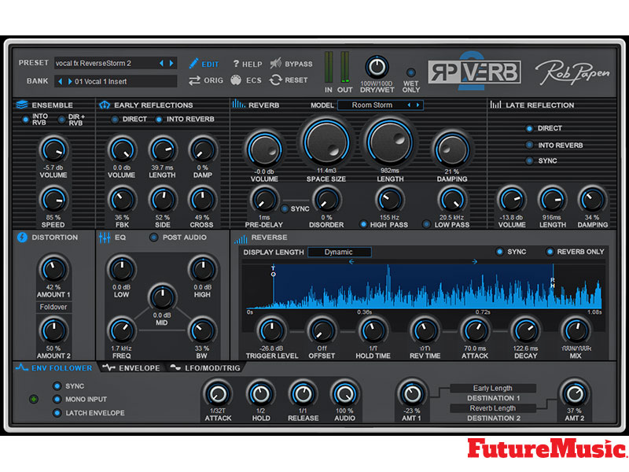
Task: Select Ensemble Into RVB option
Action: click(x=26, y=120)
